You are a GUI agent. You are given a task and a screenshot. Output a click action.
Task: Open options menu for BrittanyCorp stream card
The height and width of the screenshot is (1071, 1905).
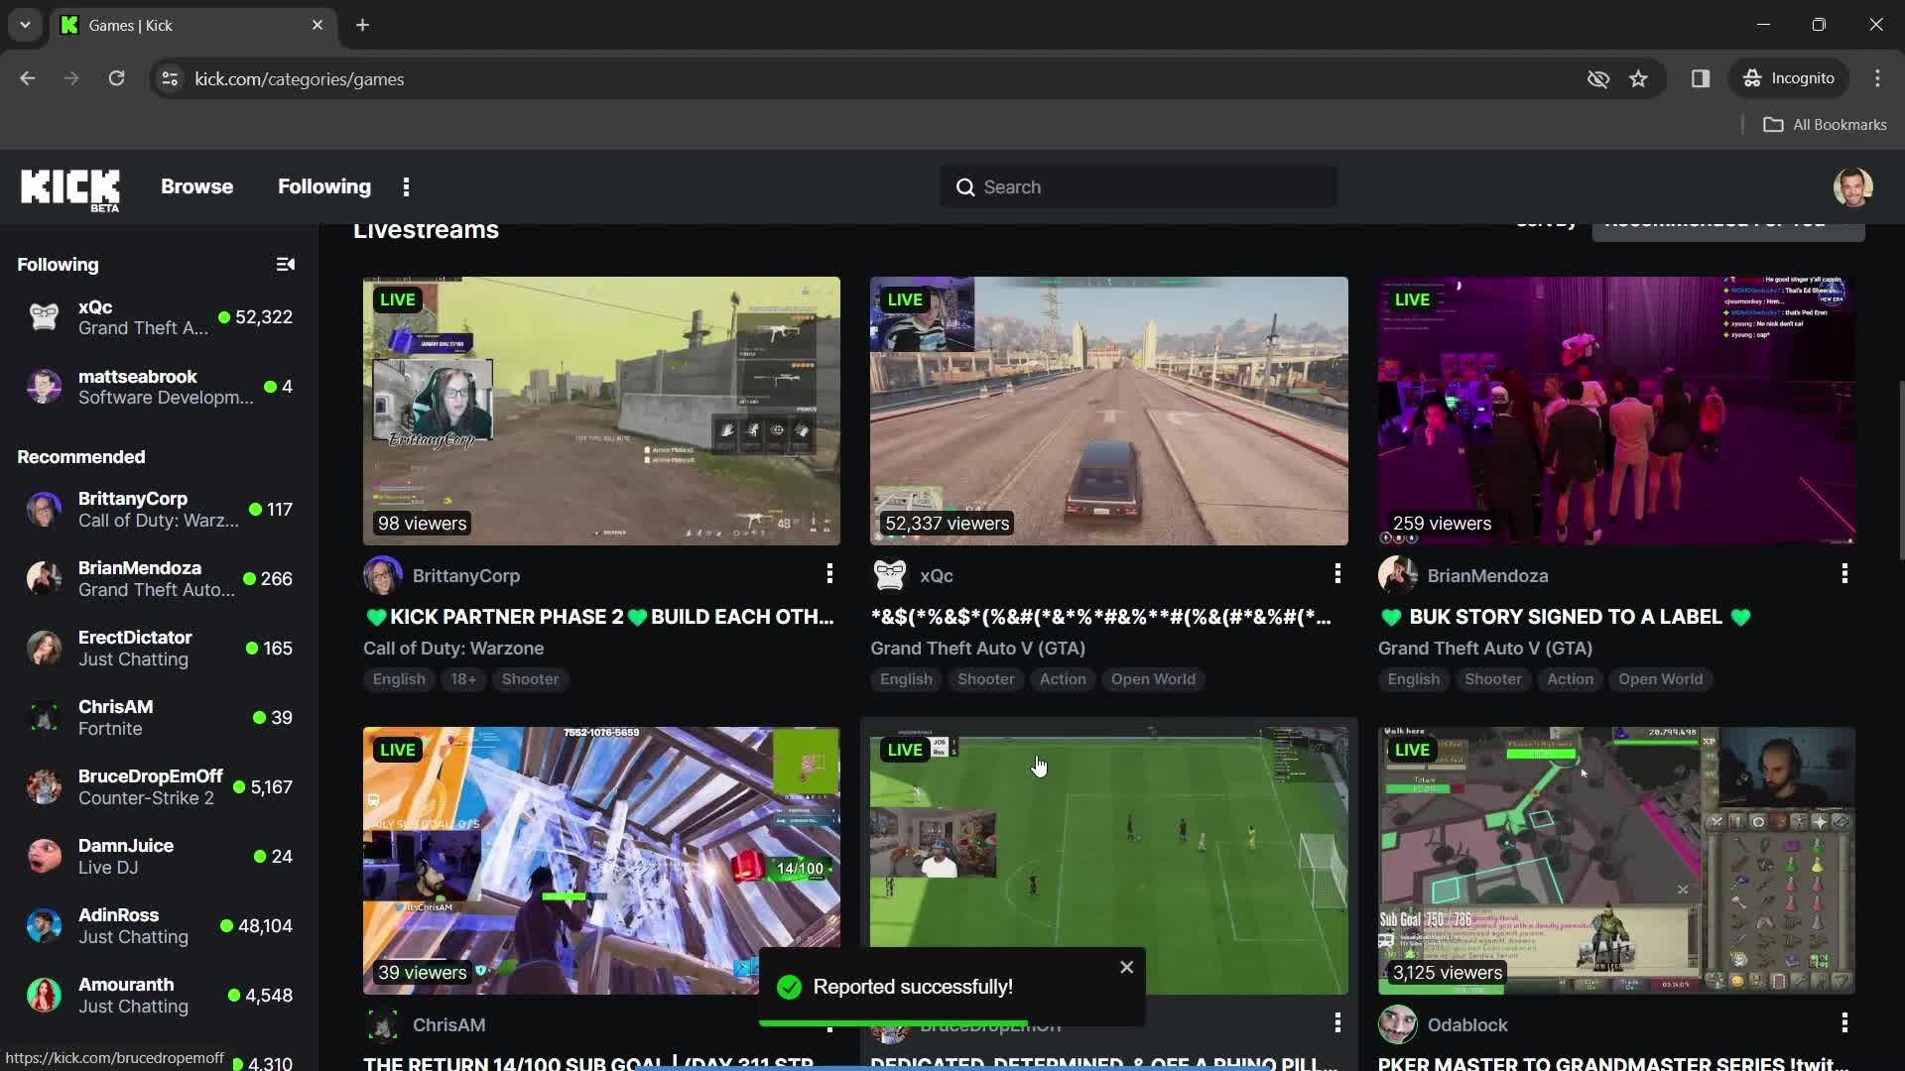[x=829, y=573]
